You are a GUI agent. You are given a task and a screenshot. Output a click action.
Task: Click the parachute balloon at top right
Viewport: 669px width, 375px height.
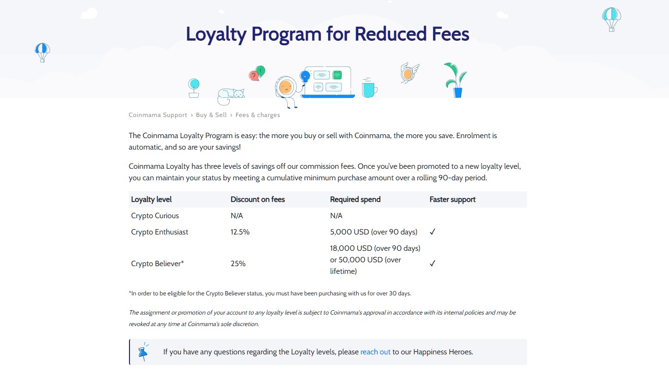click(x=611, y=19)
